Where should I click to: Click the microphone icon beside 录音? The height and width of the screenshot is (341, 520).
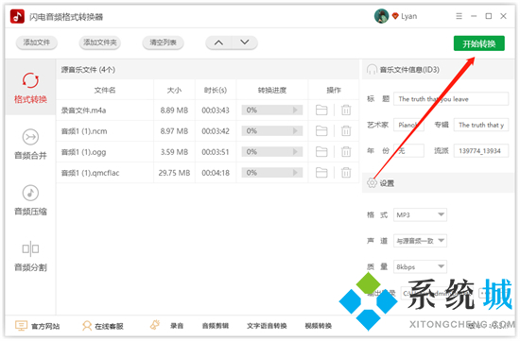tap(155, 325)
